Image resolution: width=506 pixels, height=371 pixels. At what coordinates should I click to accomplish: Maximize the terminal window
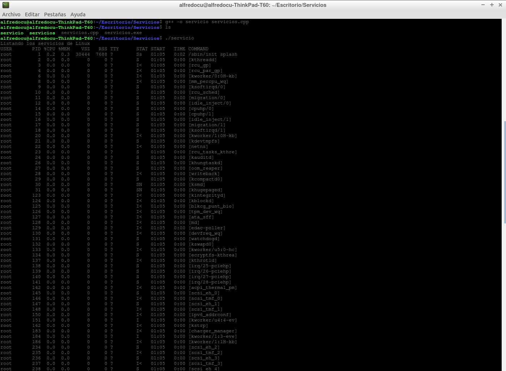pyautogui.click(x=492, y=5)
